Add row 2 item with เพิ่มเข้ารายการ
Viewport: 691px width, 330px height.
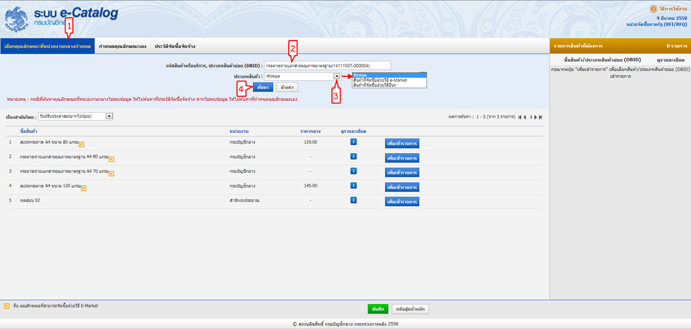click(401, 158)
